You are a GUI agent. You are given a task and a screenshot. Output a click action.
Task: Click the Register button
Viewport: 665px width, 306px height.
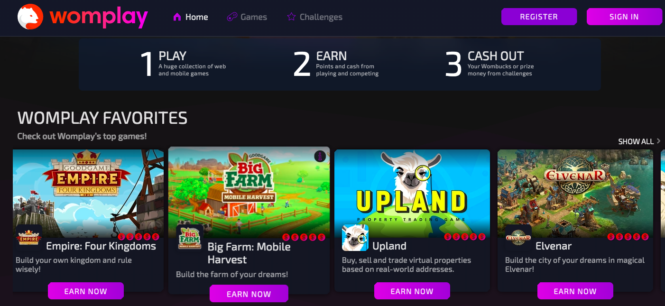539,17
